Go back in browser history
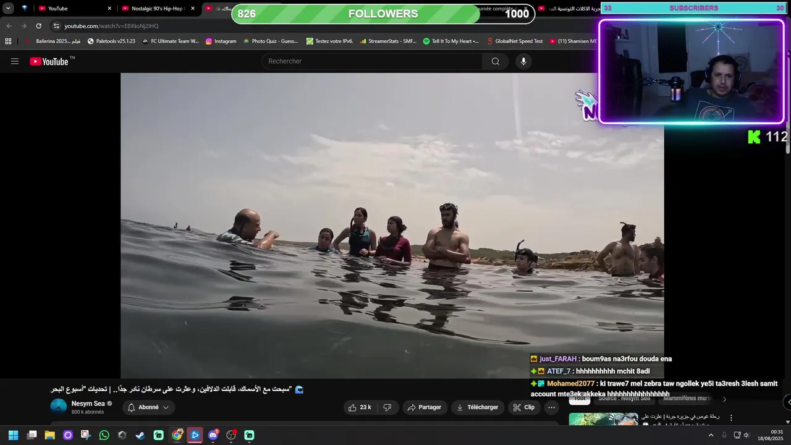Image resolution: width=791 pixels, height=445 pixels. [x=9, y=26]
